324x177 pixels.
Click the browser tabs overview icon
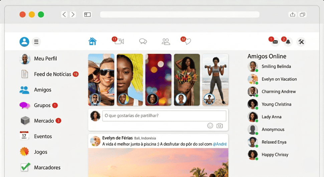tap(303, 14)
